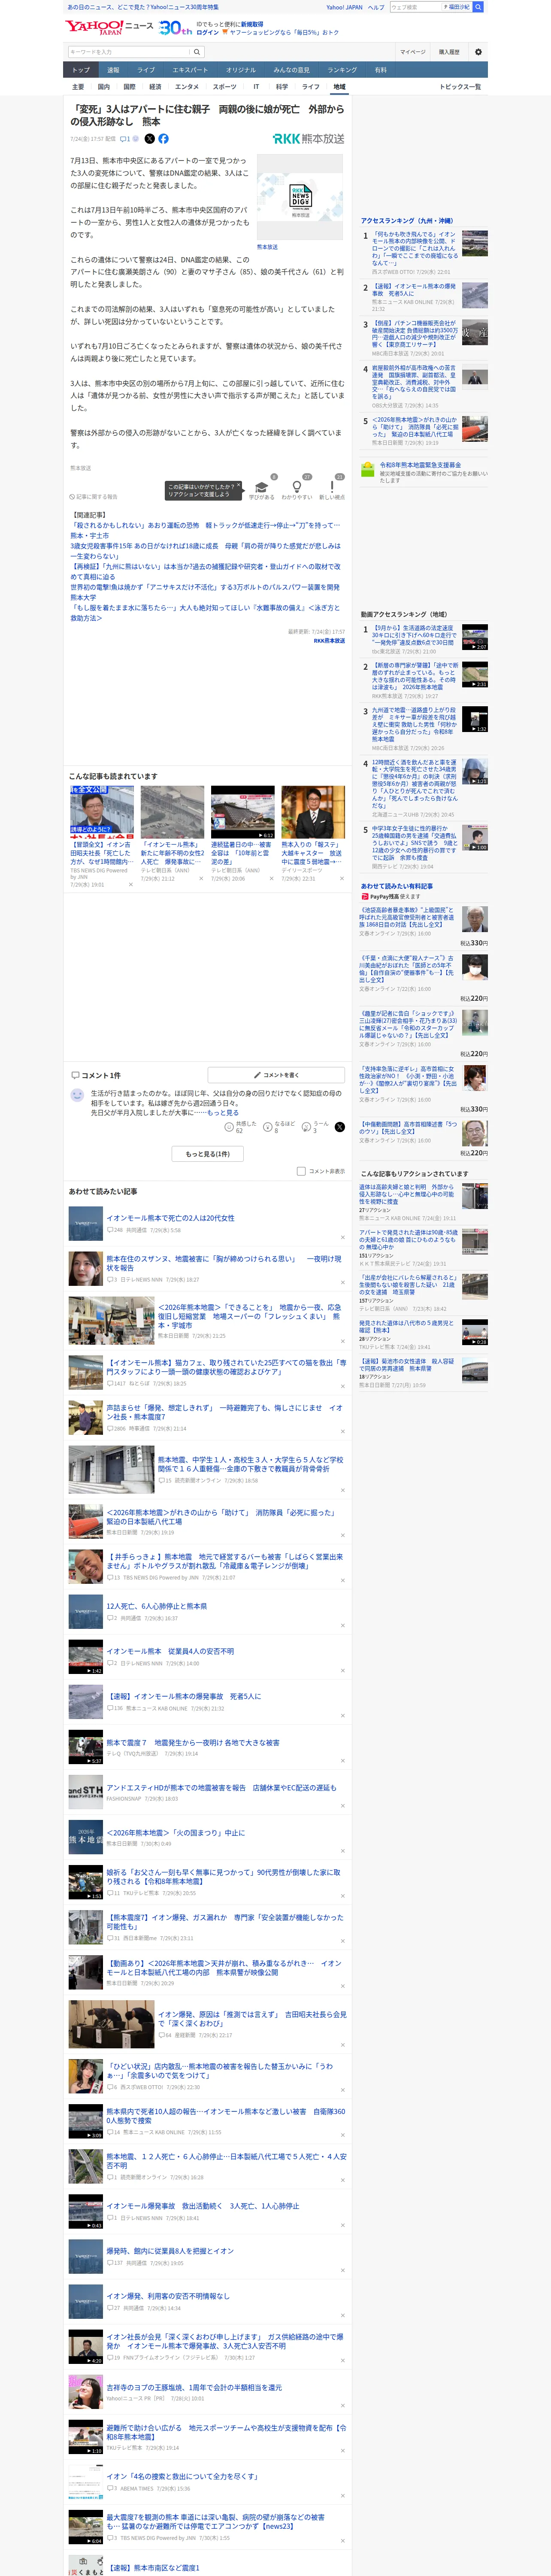Open the 'イオン爆発、利用客の安否不明情報なし' article

coord(168,2296)
